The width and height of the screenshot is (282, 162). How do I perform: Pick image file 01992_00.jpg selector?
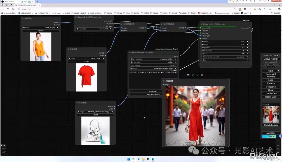pyautogui.click(x=41, y=27)
